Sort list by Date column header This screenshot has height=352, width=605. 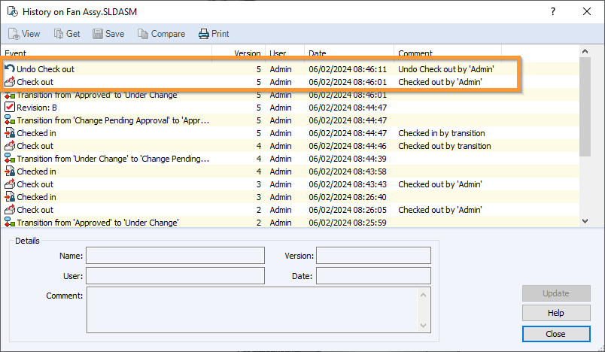coord(348,53)
